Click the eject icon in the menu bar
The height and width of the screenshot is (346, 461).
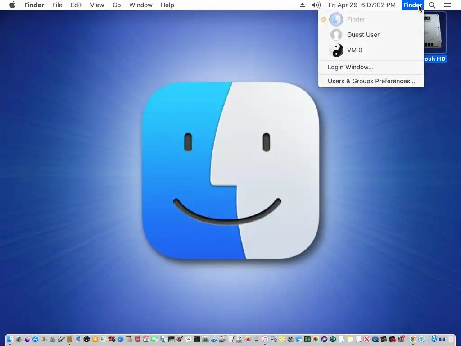tap(302, 5)
